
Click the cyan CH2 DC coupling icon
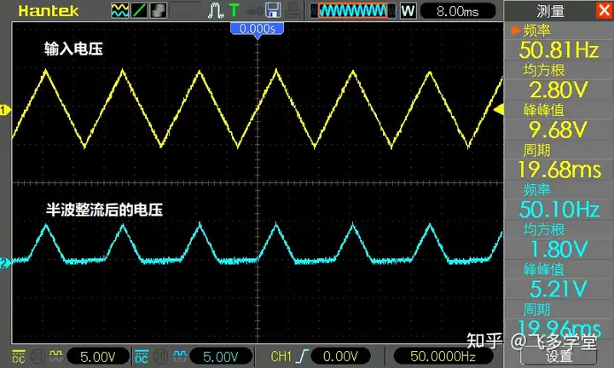tap(142, 356)
